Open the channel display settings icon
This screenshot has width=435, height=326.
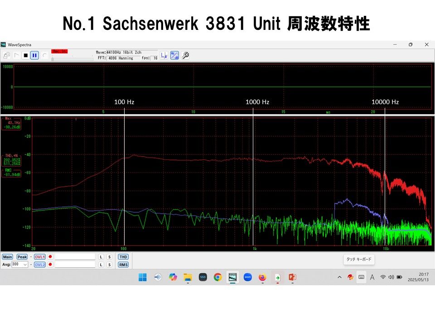pyautogui.click(x=163, y=55)
